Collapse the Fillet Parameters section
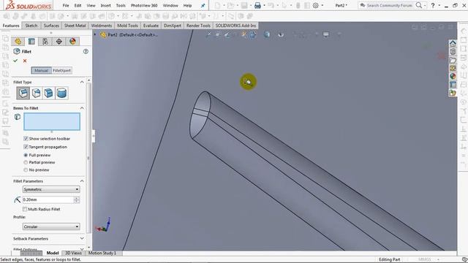The image size is (468, 263). (82, 181)
